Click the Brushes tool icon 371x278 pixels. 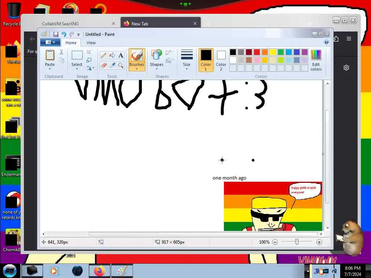(x=137, y=55)
